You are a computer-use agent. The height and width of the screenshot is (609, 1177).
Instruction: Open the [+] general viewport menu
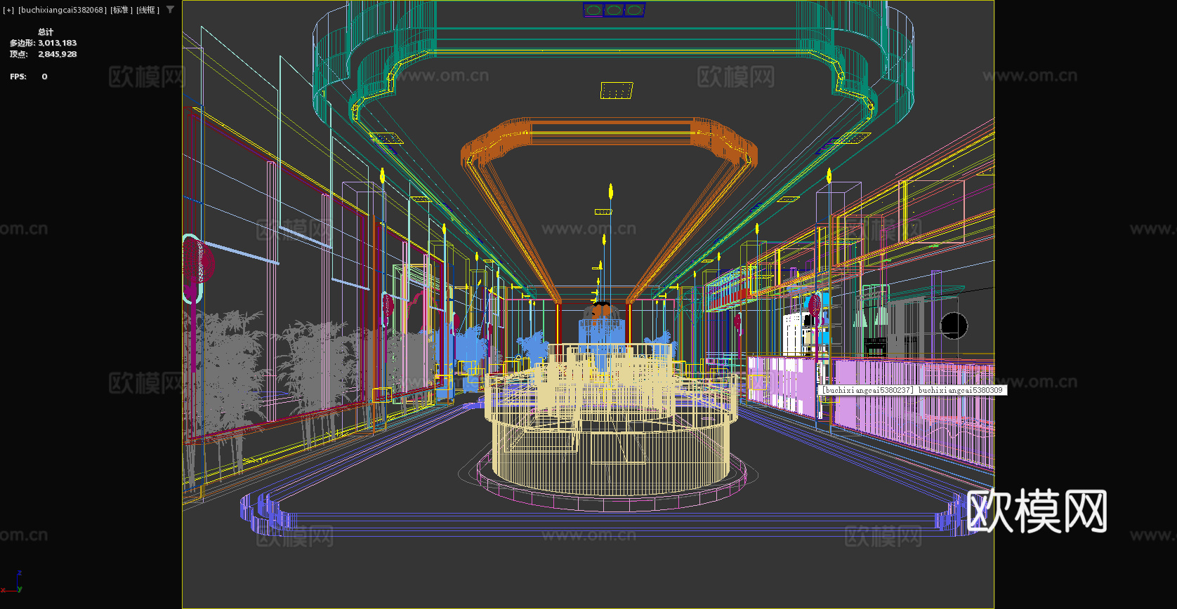(x=8, y=10)
